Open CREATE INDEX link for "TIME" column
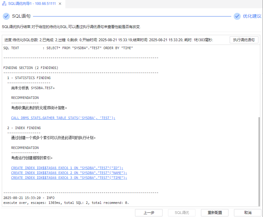This screenshot has width=263, height=217. 69,178
